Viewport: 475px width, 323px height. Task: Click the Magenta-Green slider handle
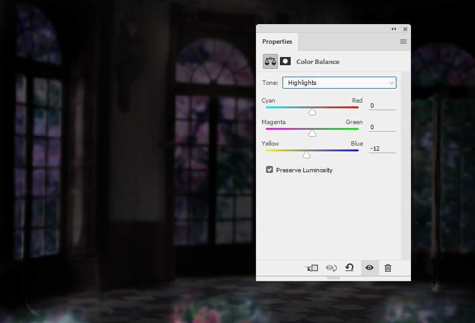pyautogui.click(x=312, y=134)
